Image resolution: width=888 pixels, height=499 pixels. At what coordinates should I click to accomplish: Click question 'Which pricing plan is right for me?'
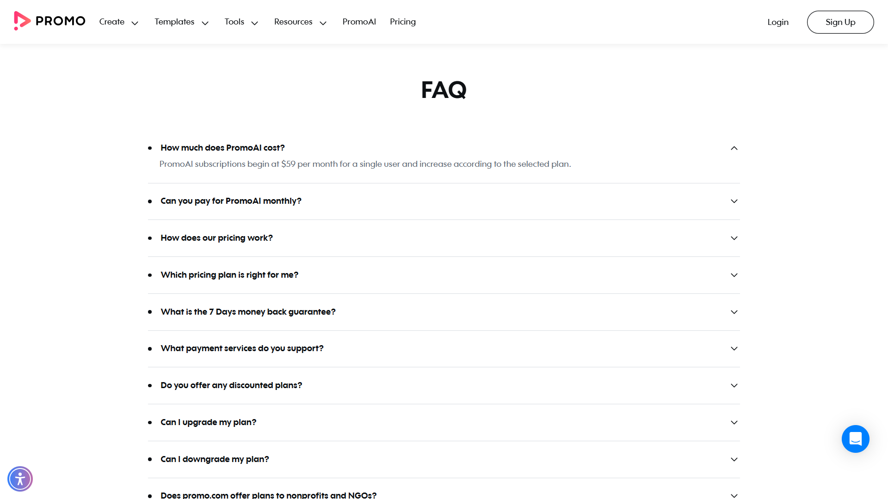click(229, 275)
